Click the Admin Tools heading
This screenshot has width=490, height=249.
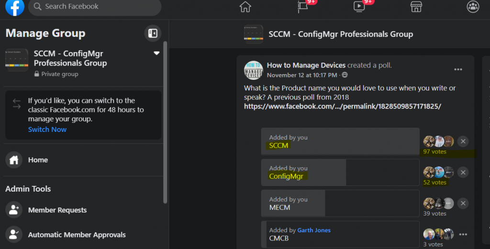pos(28,189)
